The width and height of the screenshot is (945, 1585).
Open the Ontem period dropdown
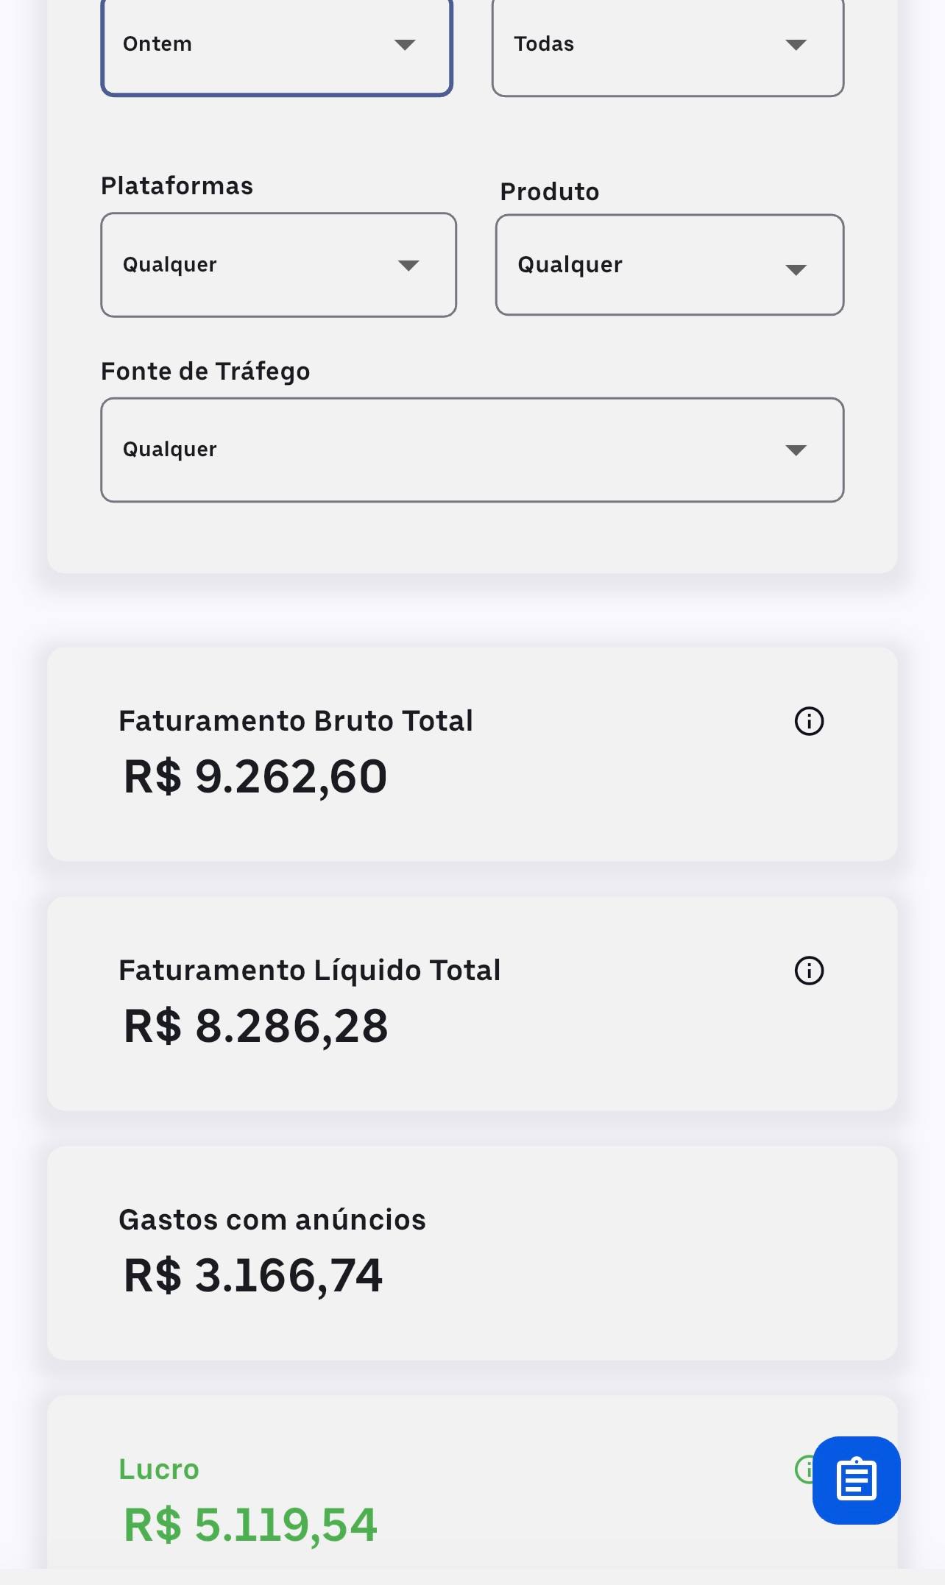[277, 46]
